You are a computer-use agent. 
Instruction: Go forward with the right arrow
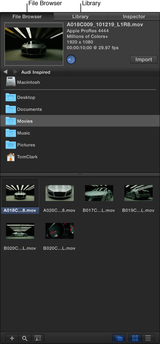tap(16, 72)
